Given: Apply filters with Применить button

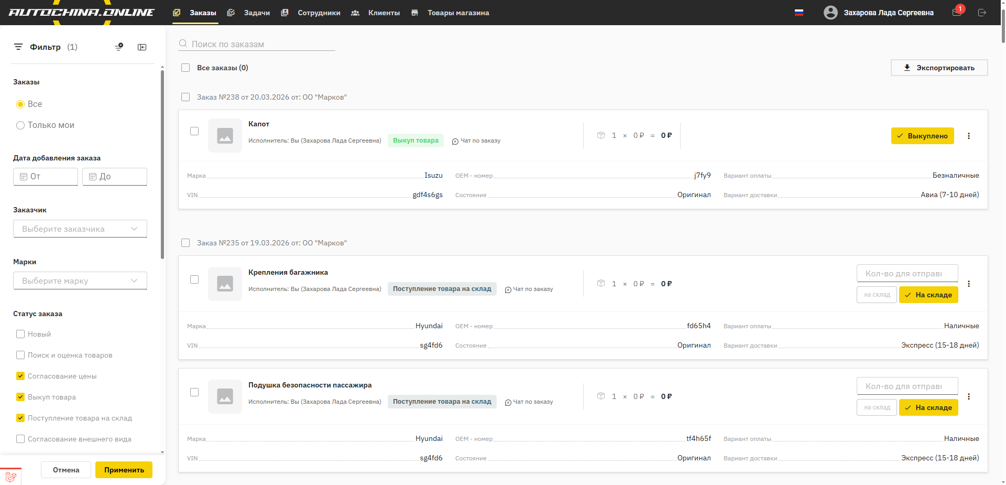Looking at the screenshot, I should tap(124, 470).
